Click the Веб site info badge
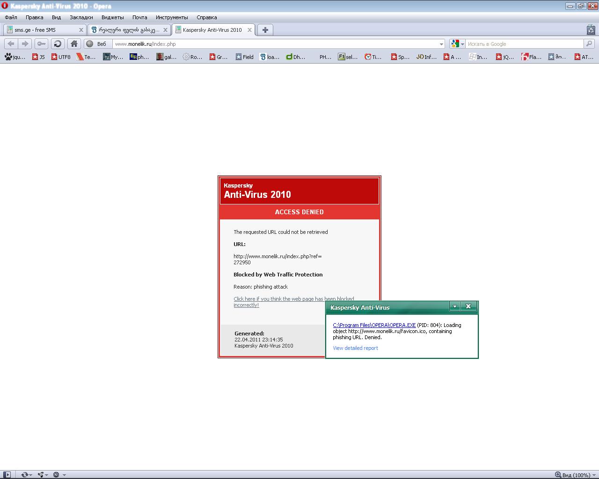Viewport: 599px width, 479px height. pyautogui.click(x=97, y=44)
